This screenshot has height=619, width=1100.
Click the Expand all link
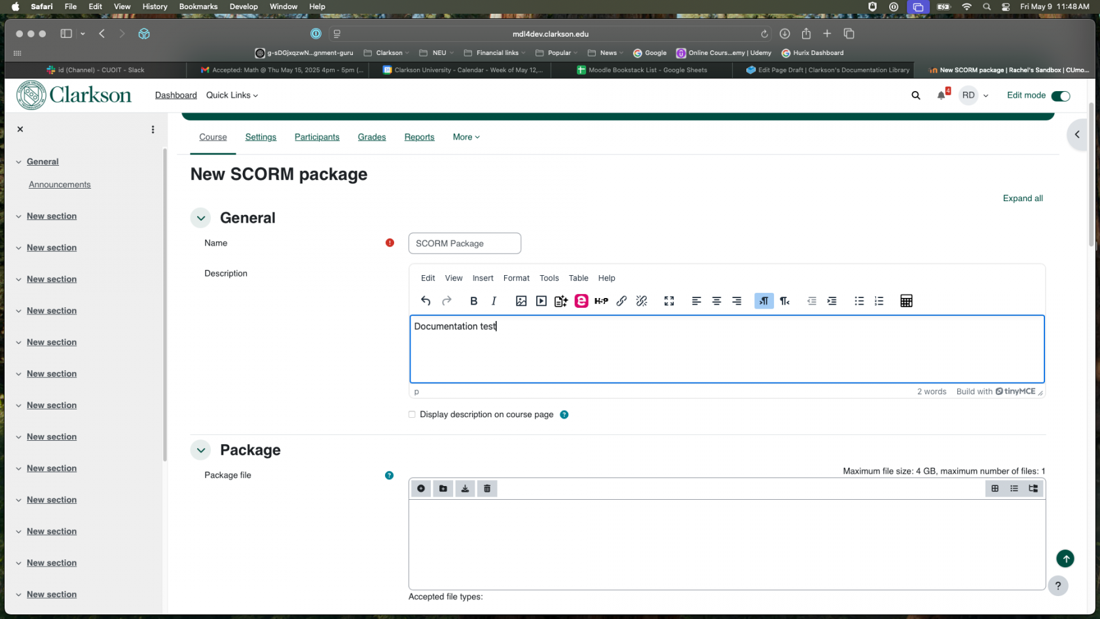(1023, 198)
